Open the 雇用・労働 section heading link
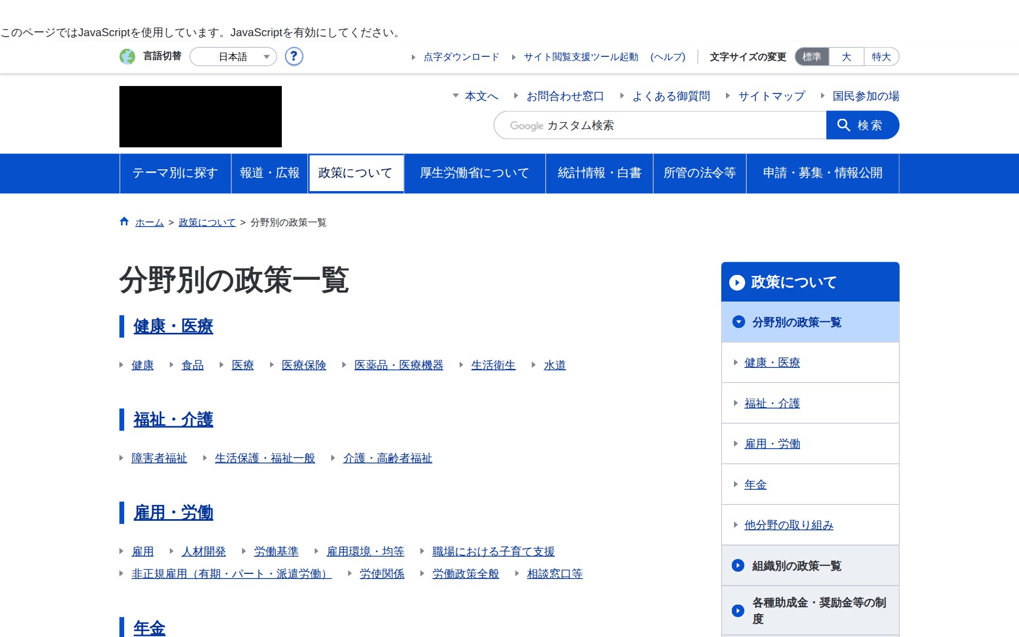This screenshot has width=1019, height=637. [x=173, y=513]
